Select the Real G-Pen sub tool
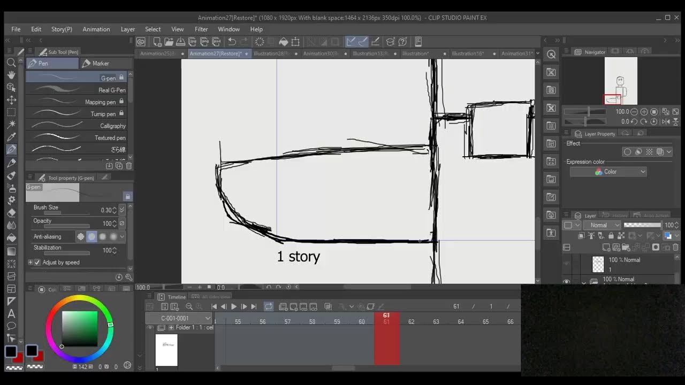The width and height of the screenshot is (685, 385). point(77,90)
